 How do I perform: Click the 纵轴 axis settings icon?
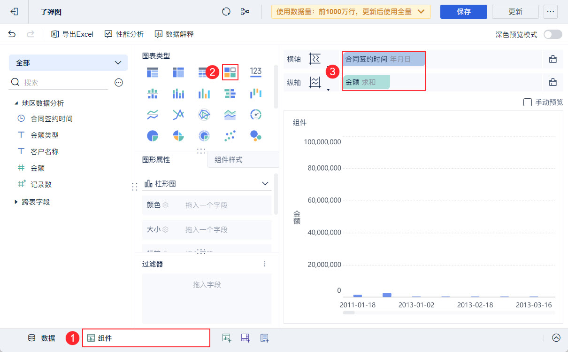tap(315, 82)
